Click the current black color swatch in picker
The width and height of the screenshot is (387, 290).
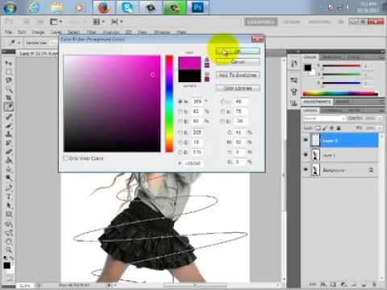point(189,76)
